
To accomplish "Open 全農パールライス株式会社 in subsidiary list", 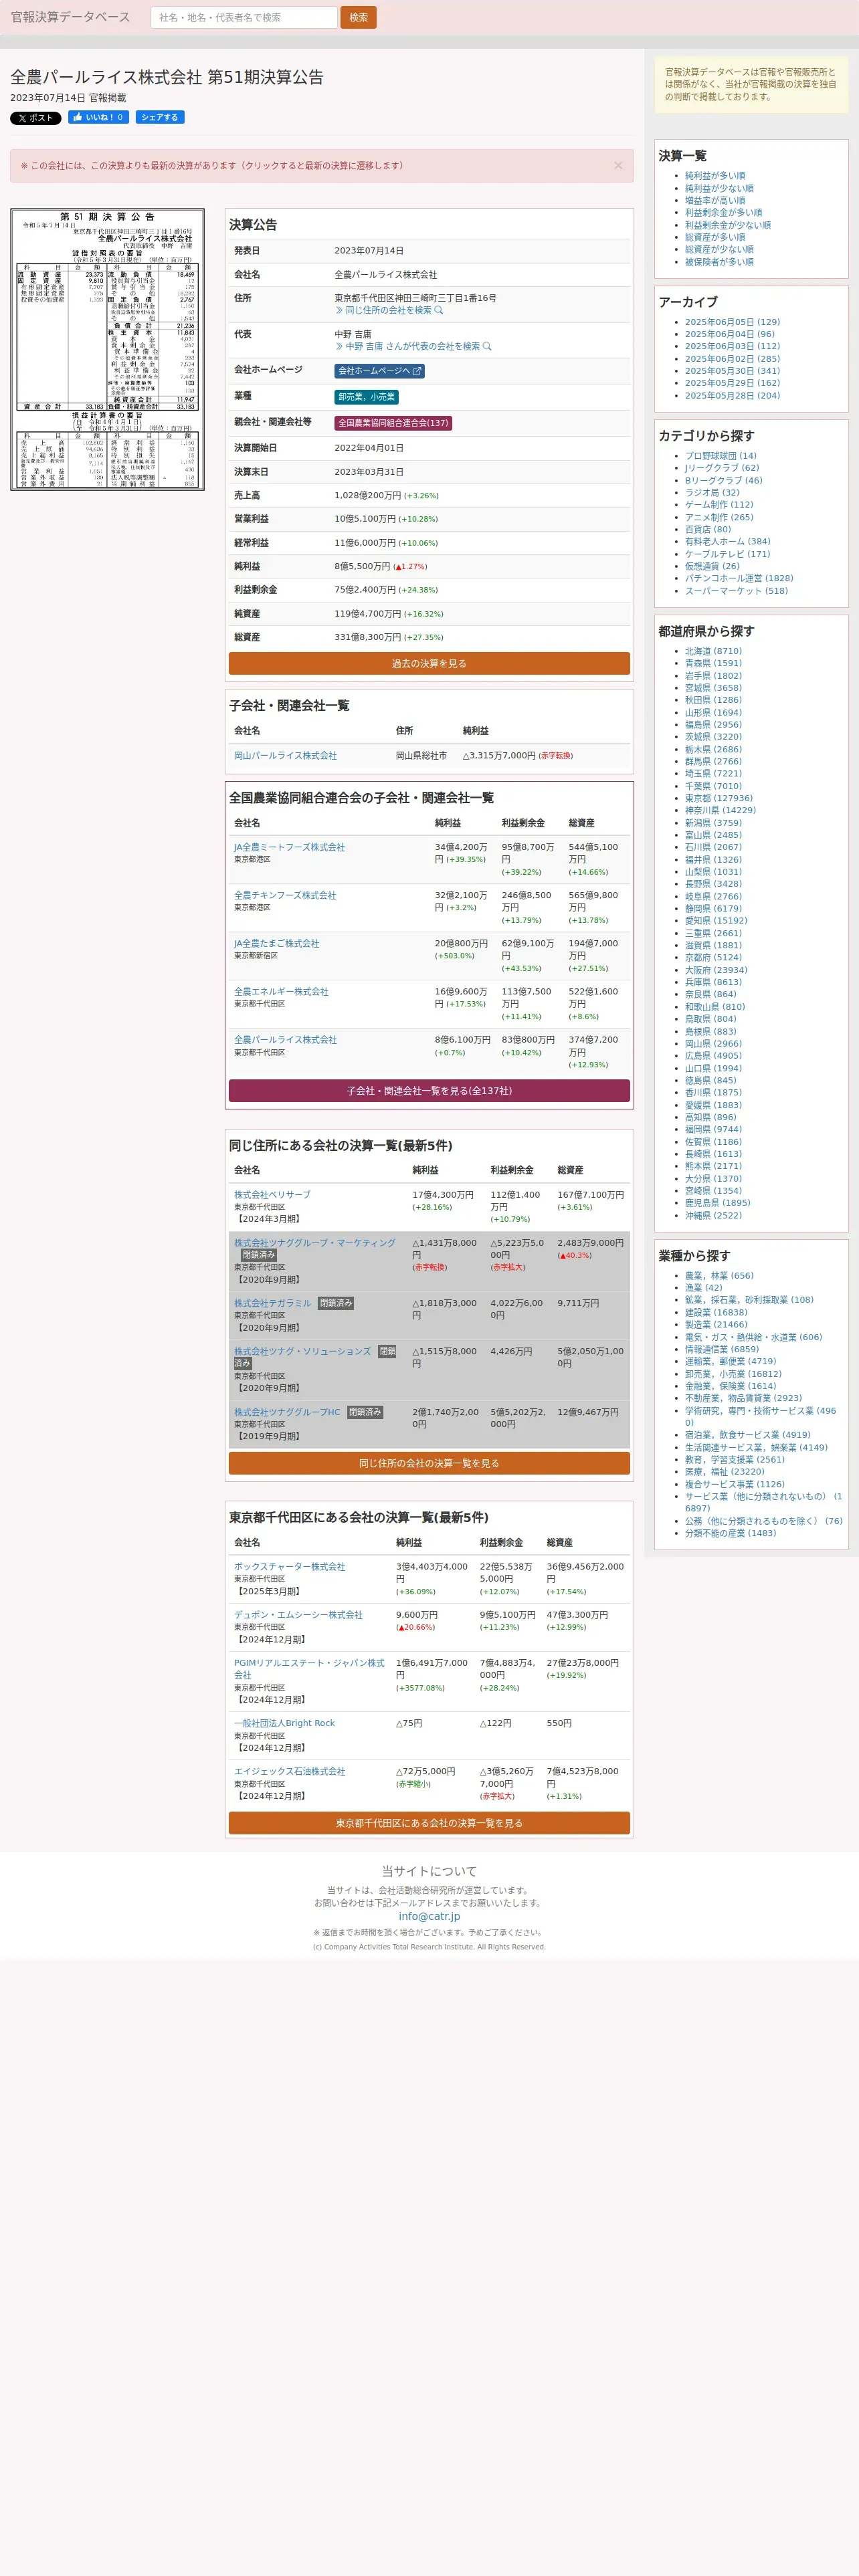I will coord(285,1040).
